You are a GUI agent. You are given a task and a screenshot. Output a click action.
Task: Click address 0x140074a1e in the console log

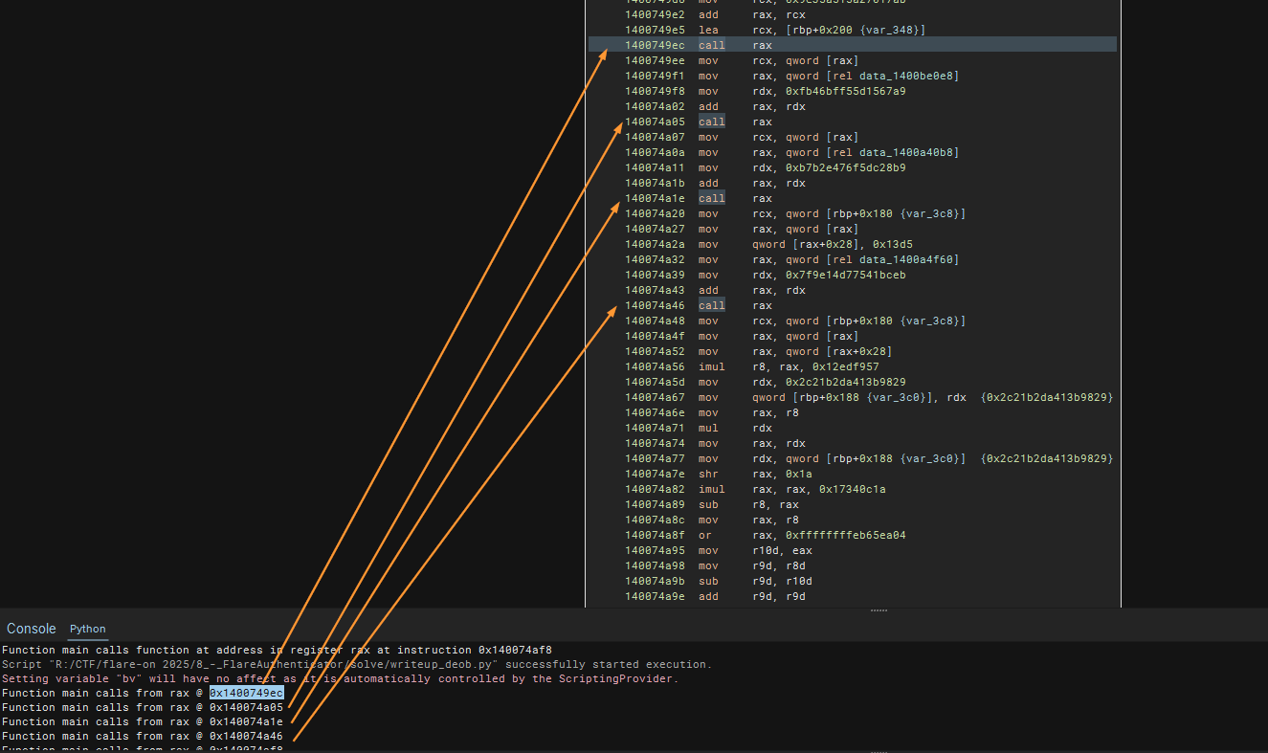246,721
